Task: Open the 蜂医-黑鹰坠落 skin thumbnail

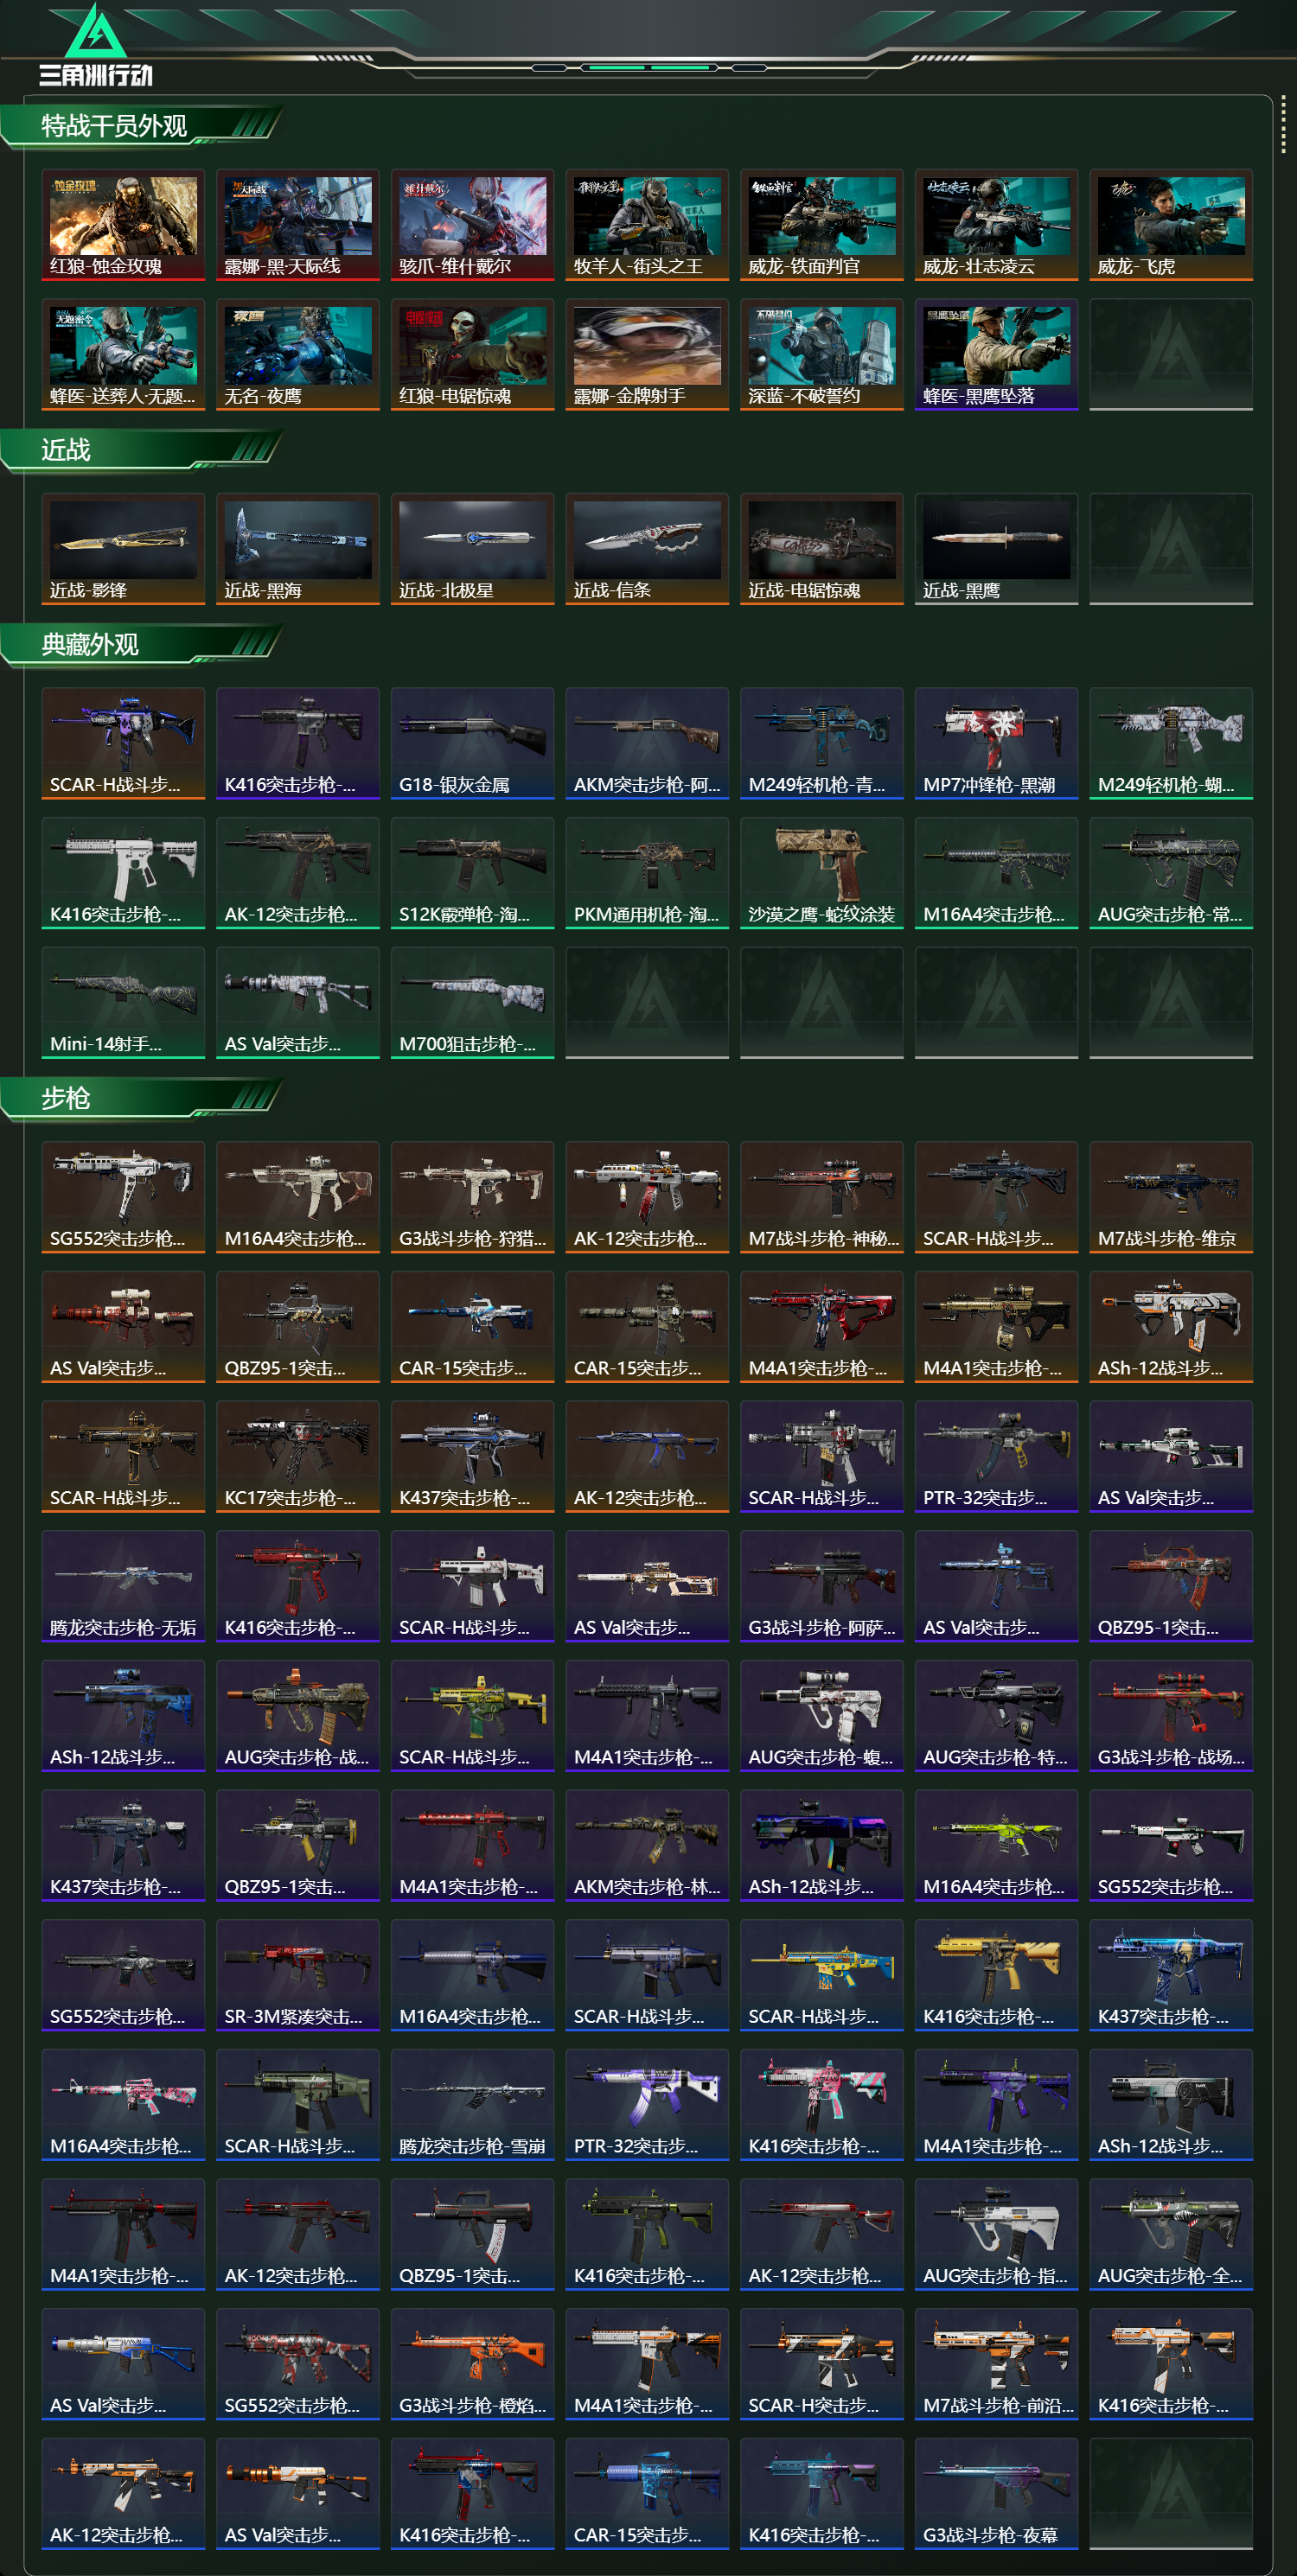Action: (996, 354)
